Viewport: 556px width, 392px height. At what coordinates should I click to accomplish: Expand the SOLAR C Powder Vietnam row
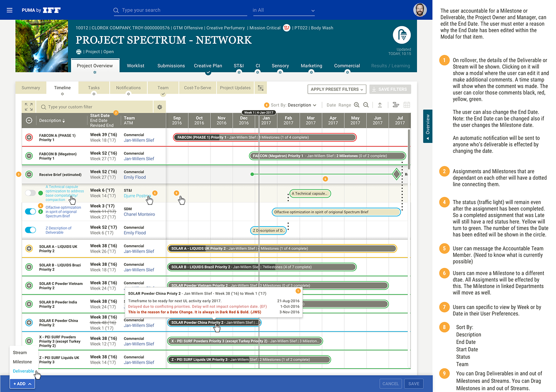(29, 285)
